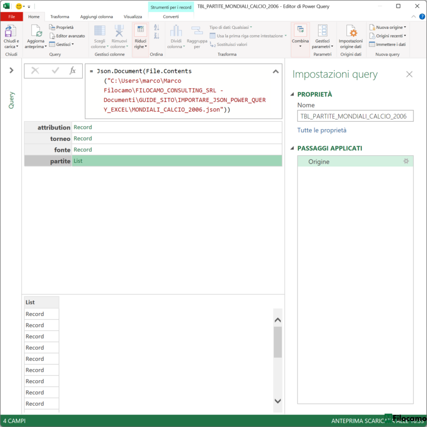Switch to the Home tab

[x=34, y=17]
